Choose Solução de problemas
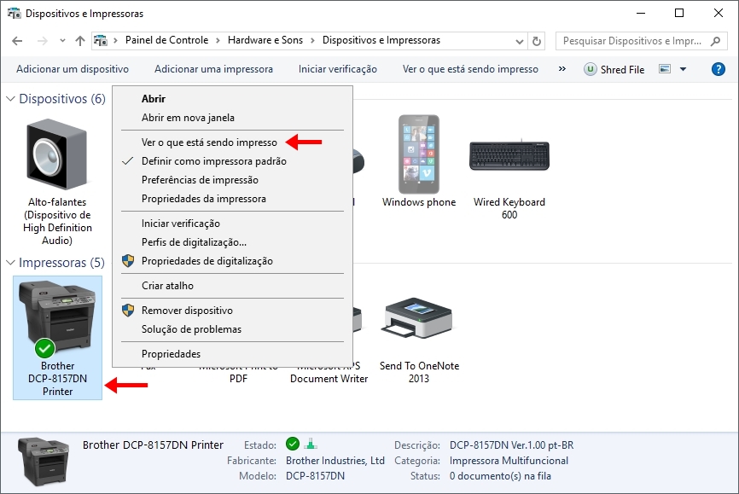This screenshot has height=494, width=739. point(232,329)
